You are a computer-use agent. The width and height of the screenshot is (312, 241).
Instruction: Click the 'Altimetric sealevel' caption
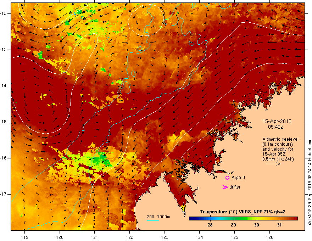(280, 139)
